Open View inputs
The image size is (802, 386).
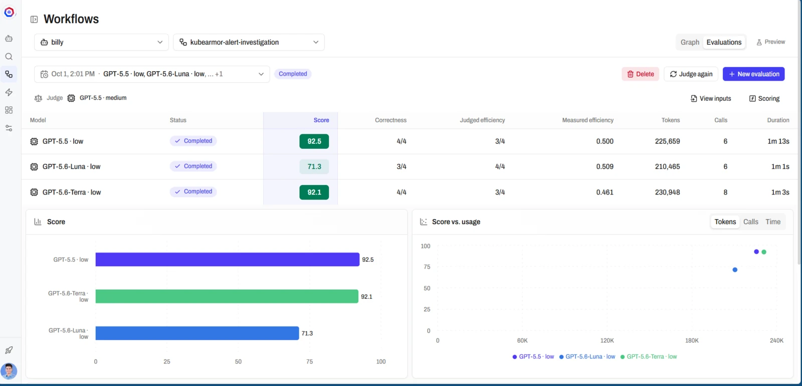[x=711, y=99]
